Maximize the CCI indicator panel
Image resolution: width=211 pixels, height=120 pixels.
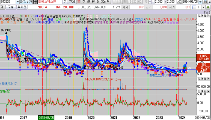pos(206,91)
